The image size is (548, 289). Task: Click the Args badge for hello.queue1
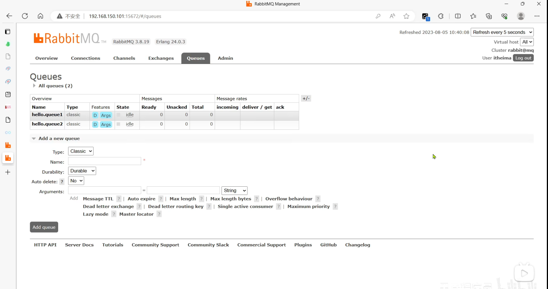pyautogui.click(x=106, y=115)
